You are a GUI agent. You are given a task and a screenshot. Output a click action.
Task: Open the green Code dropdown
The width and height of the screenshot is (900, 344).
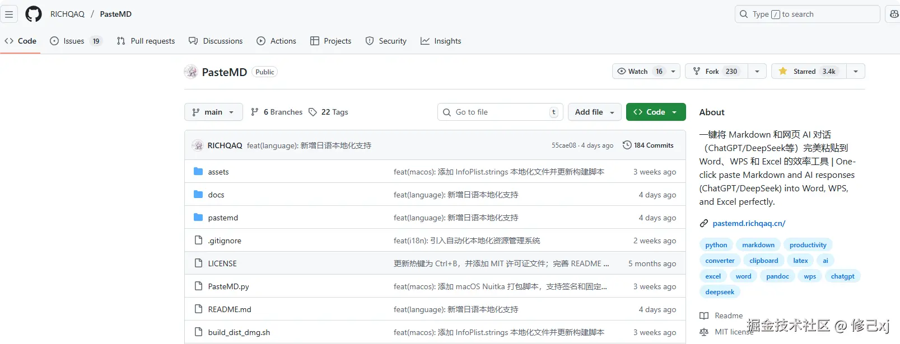click(655, 112)
